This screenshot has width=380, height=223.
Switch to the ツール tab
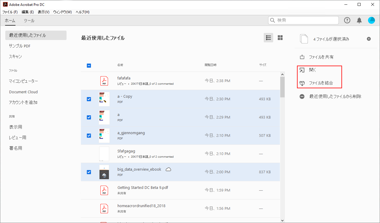pyautogui.click(x=29, y=21)
